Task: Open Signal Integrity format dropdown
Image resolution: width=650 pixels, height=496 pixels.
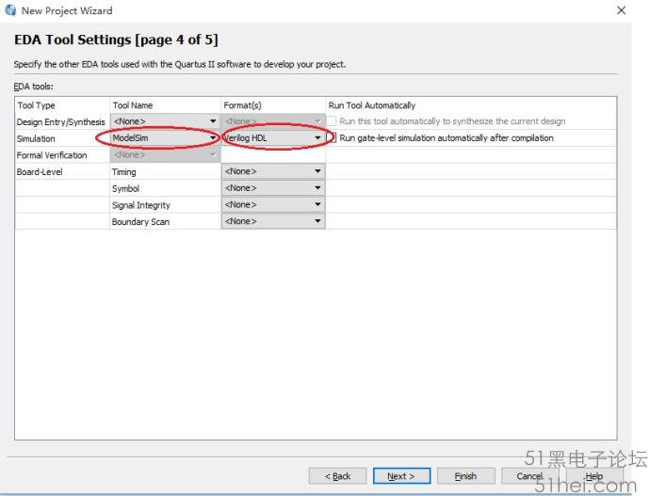Action: (x=273, y=204)
